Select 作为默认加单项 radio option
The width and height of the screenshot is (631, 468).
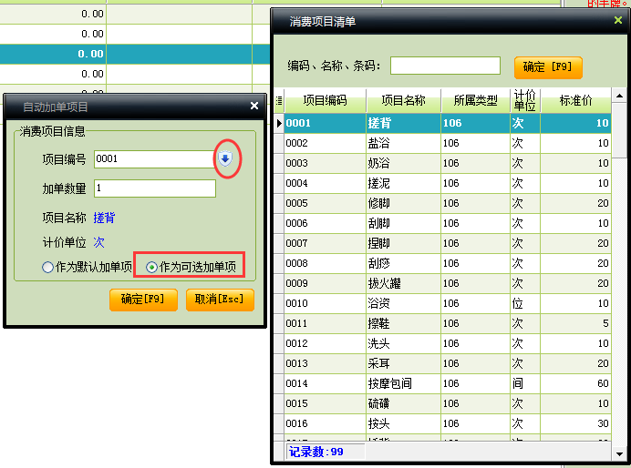coord(48,268)
